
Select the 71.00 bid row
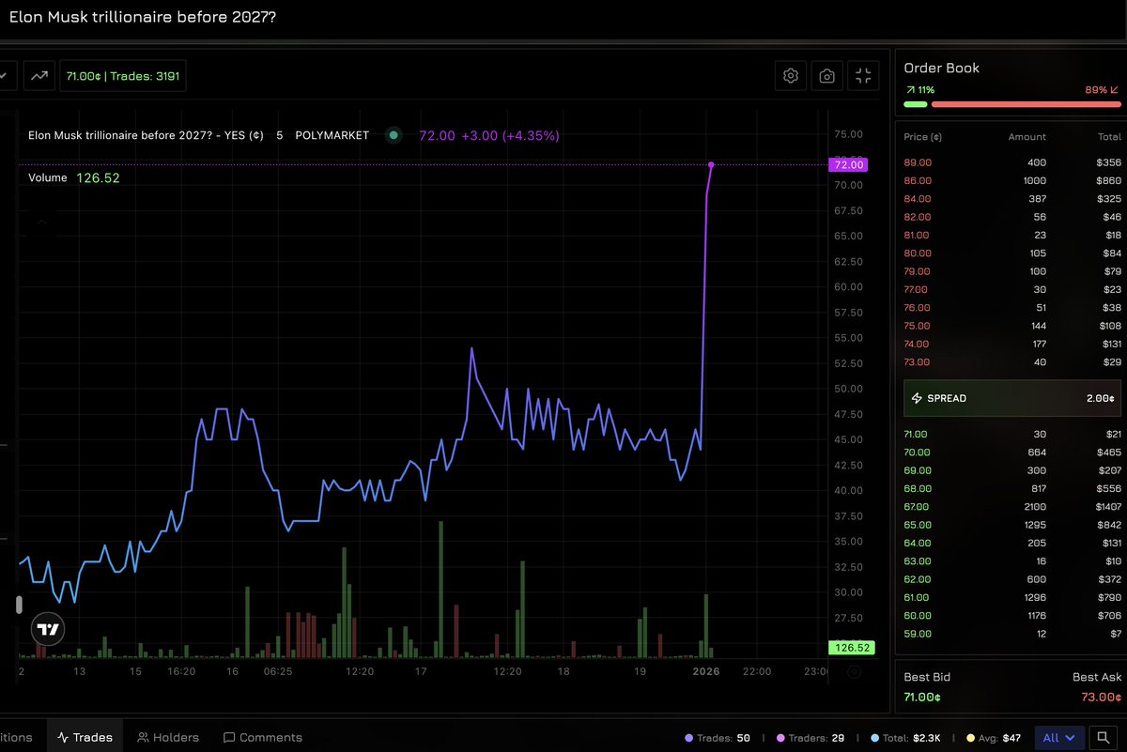tap(1011, 434)
